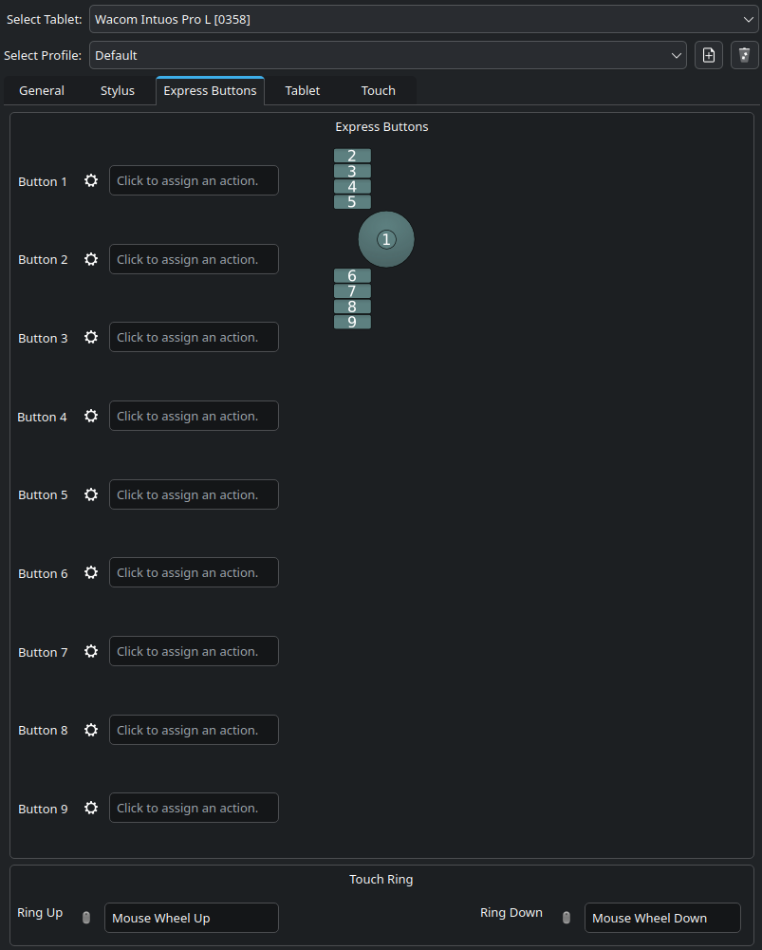Click express key 4 in tablet diagram

352,187
